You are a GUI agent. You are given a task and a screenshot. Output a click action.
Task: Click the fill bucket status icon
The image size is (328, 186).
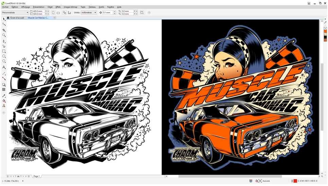pos(257,181)
